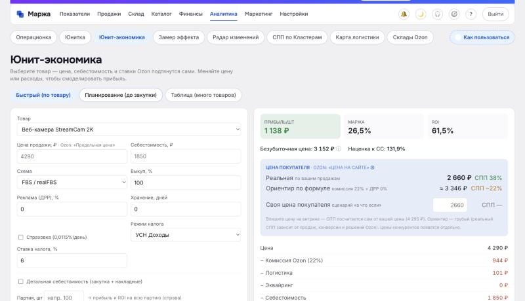Viewport: 525px width, 301px height.
Task: Open the Товар dropdown with Веб-камера StreamCam 2K
Action: click(129, 130)
